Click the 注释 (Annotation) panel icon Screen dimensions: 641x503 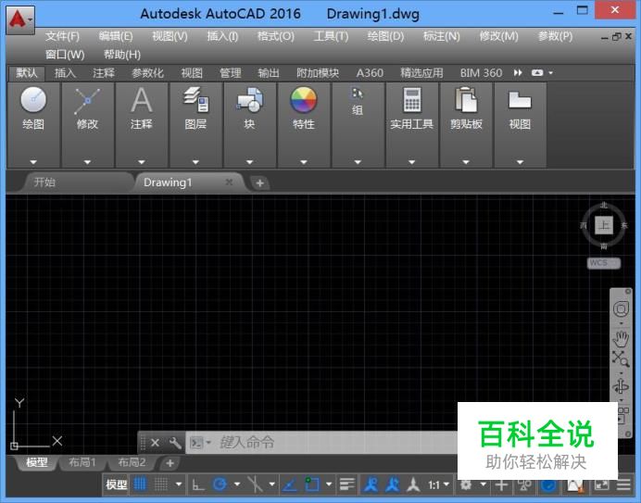(141, 100)
